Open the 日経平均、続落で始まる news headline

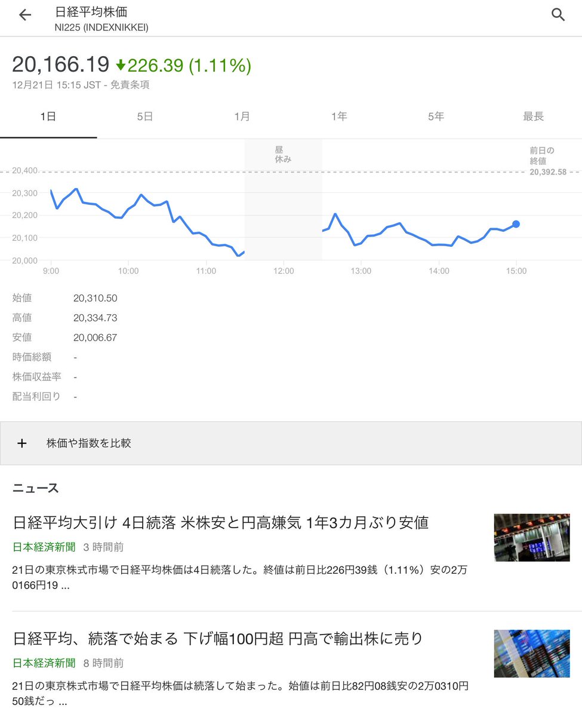coord(218,638)
